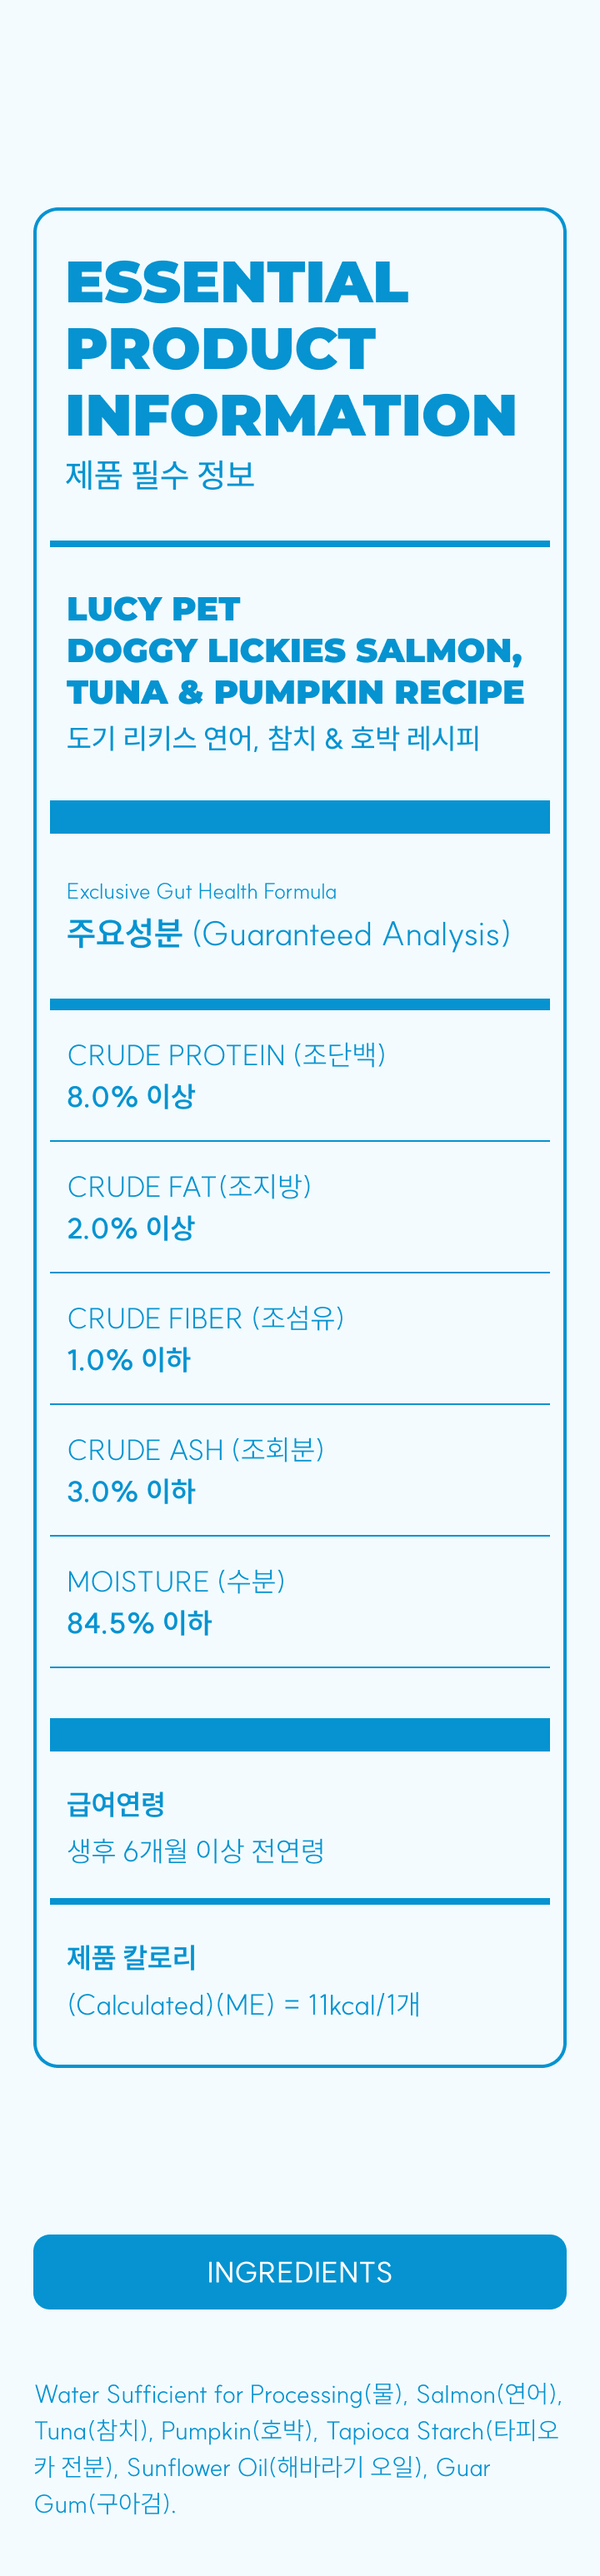Viewport: 600px width, 2576px height.
Task: Click the 급여연령 feeding age heading
Action: pos(116,1804)
